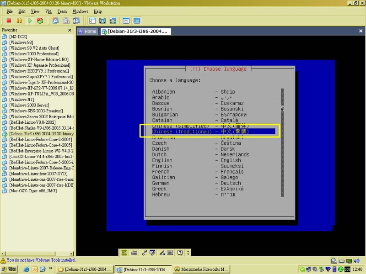Image resolution: width=366 pixels, height=274 pixels.
Task: Open the Edit menu
Action: click(22, 11)
